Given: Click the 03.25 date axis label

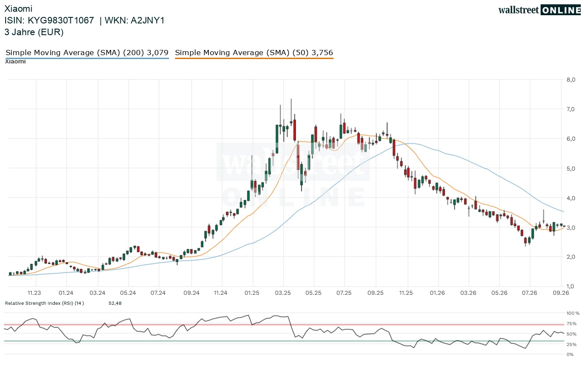Looking at the screenshot, I should tap(283, 293).
